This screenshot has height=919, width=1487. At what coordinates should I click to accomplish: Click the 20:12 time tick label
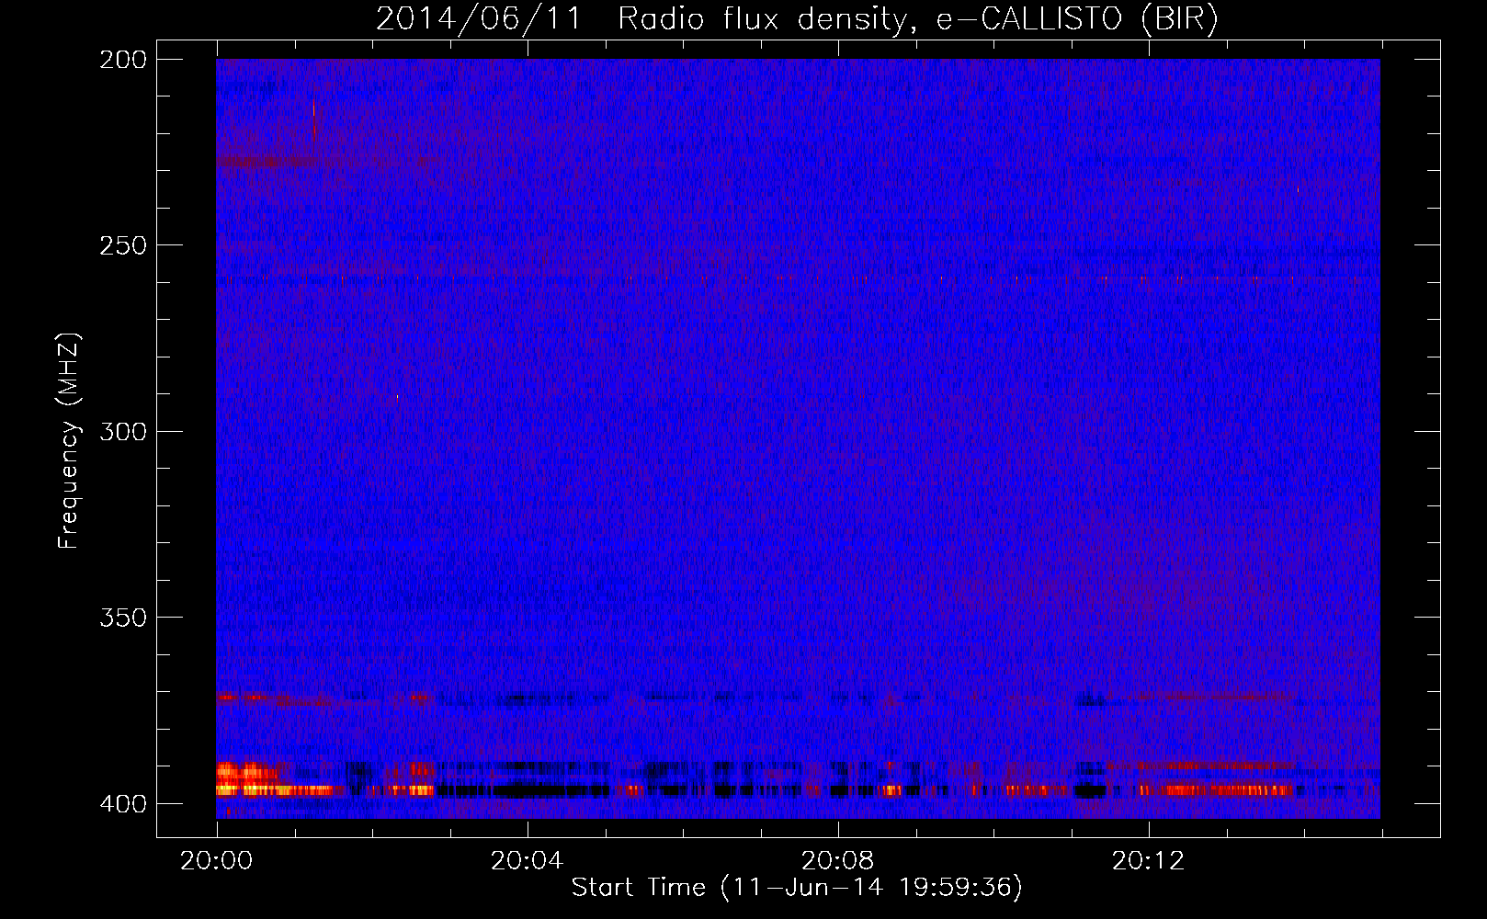[1148, 861]
